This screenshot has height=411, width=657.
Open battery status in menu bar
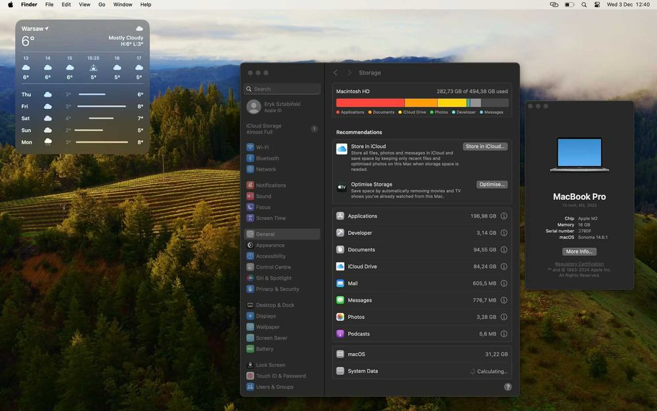pos(569,5)
